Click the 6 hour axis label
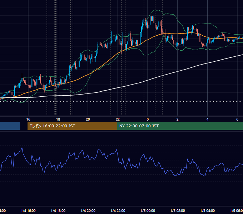Viewport: 243px width, 214px height. click(x=237, y=119)
